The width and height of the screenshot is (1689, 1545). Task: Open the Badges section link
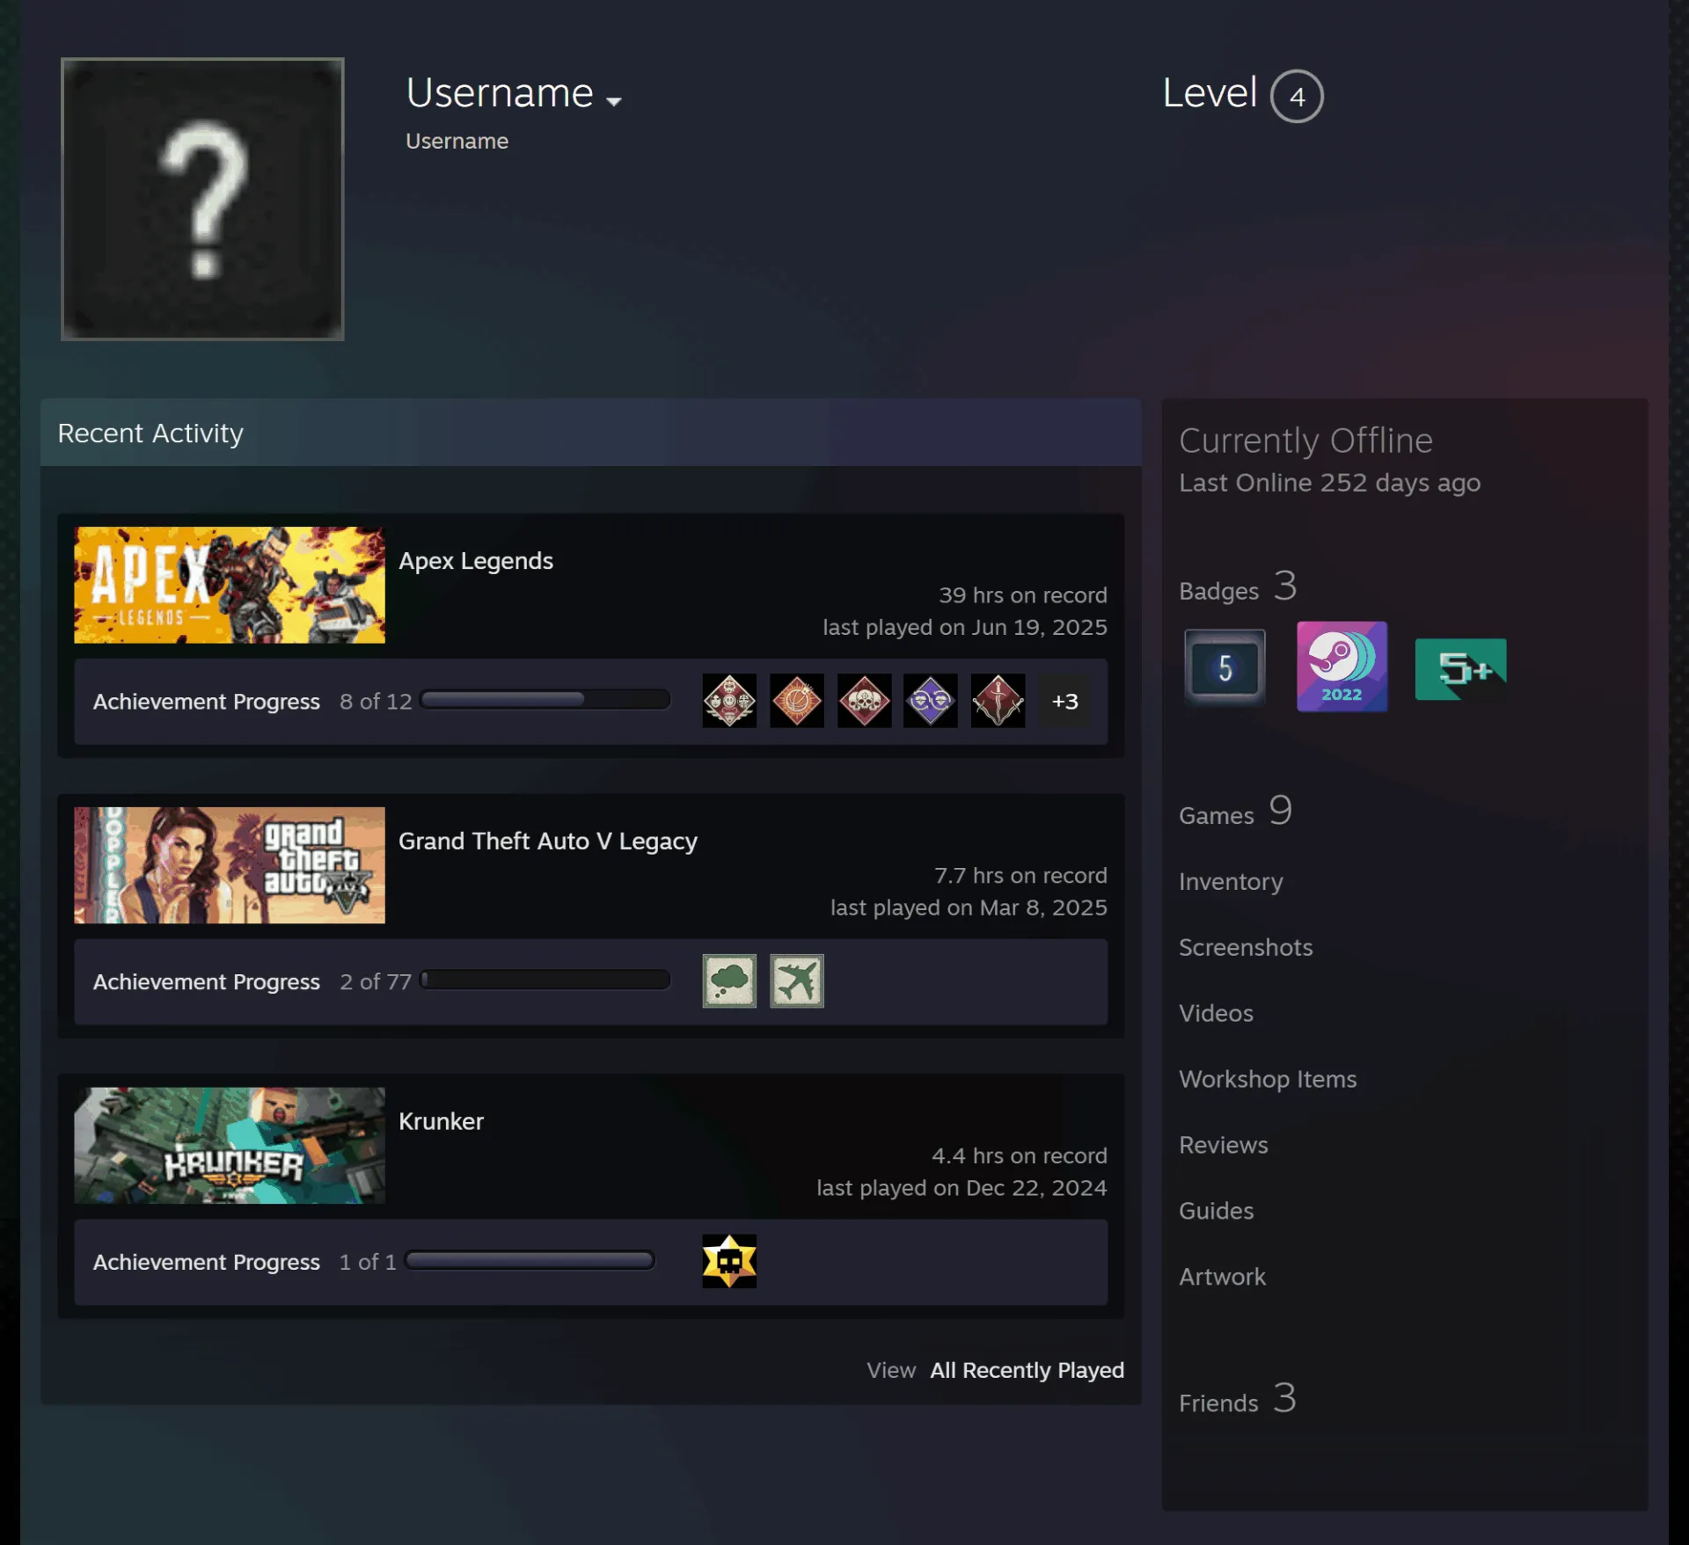click(1238, 587)
